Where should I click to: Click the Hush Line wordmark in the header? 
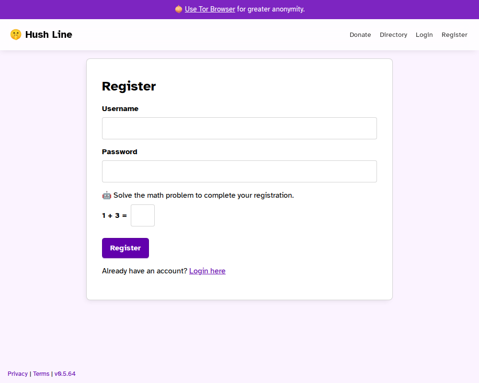pyautogui.click(x=48, y=34)
